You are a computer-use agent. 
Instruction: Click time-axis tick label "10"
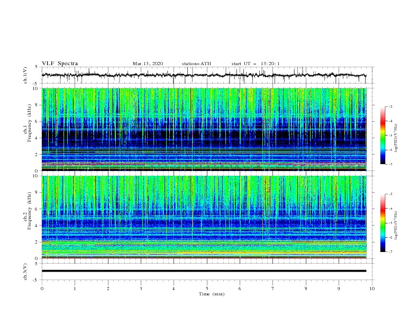coord(372,289)
